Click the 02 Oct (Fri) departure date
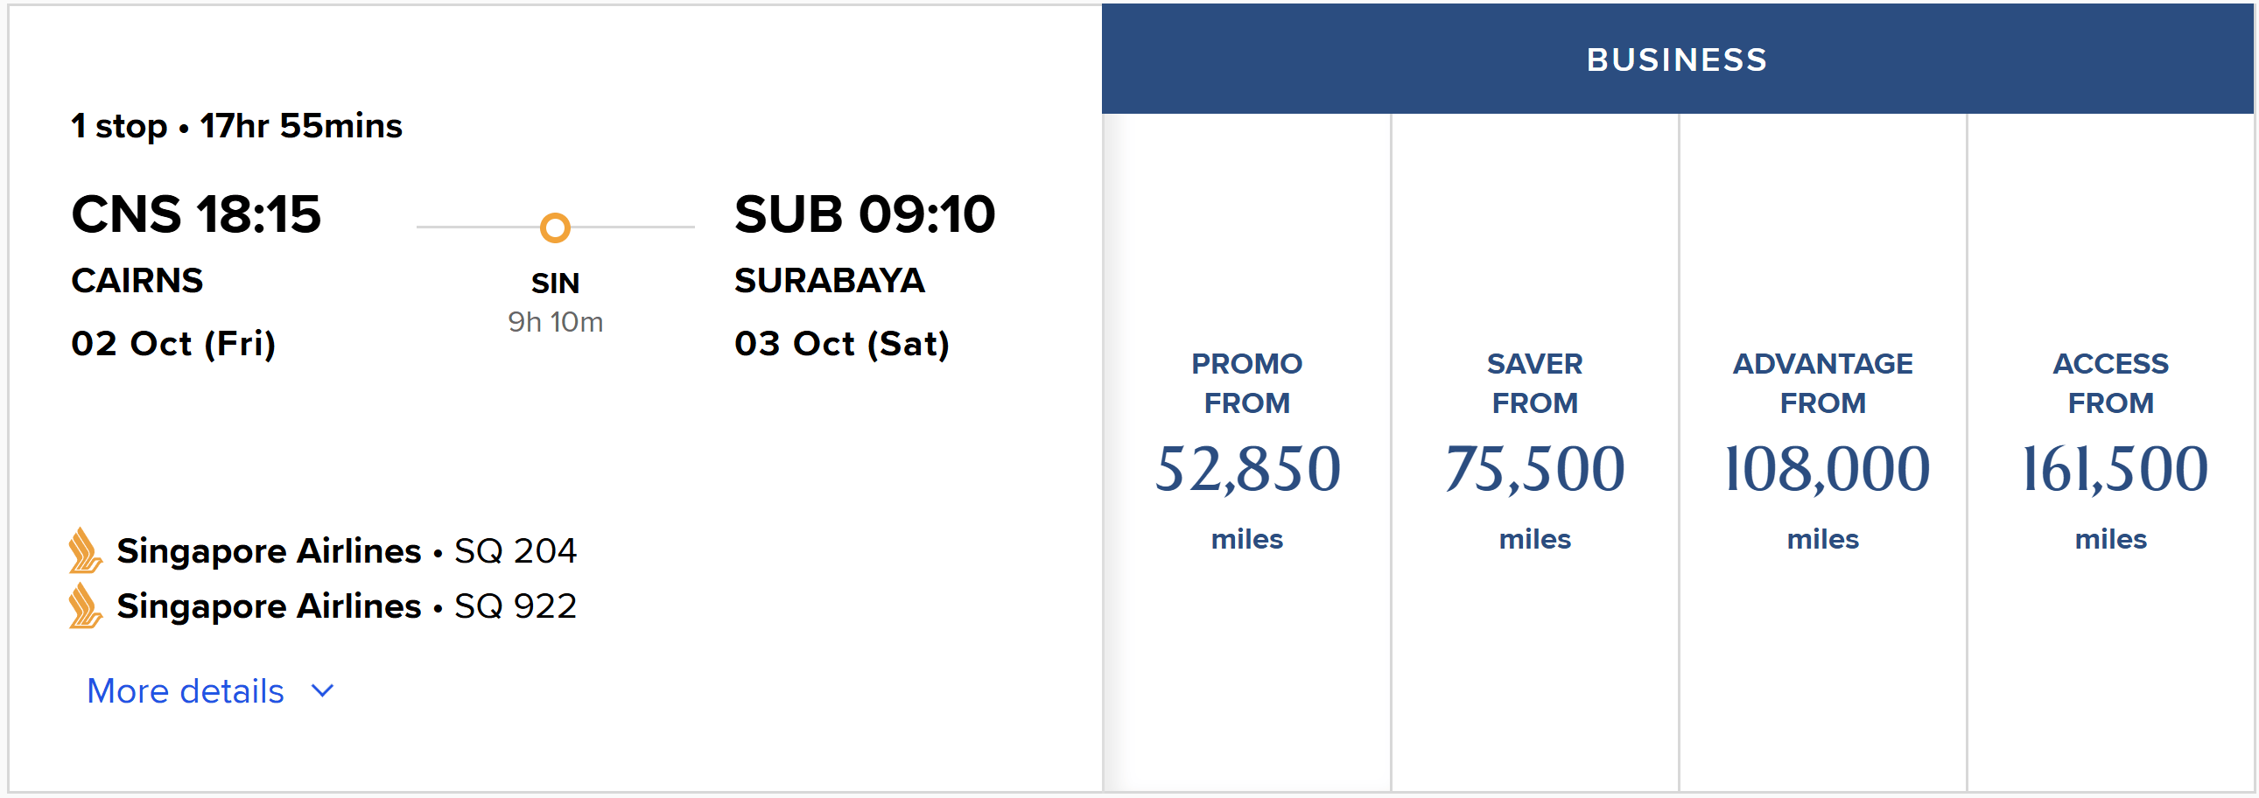Viewport: 2259px width, 798px height. click(173, 344)
